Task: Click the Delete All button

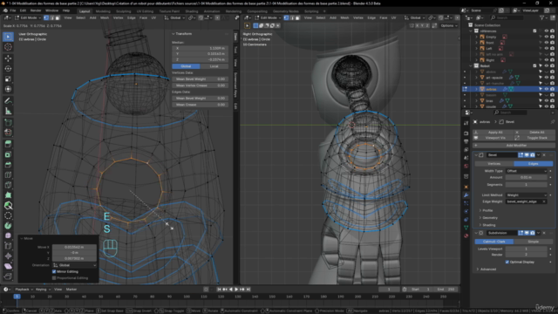Action: pyautogui.click(x=534, y=132)
